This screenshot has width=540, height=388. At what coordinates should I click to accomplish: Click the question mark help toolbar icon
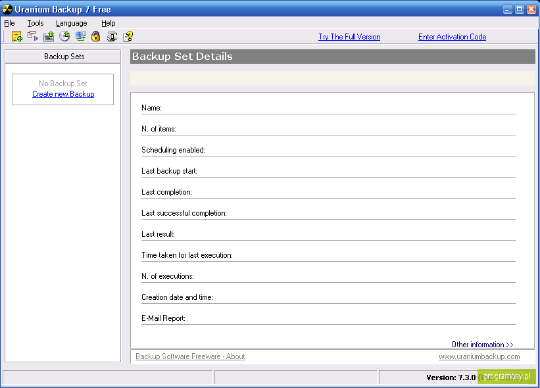tap(128, 36)
